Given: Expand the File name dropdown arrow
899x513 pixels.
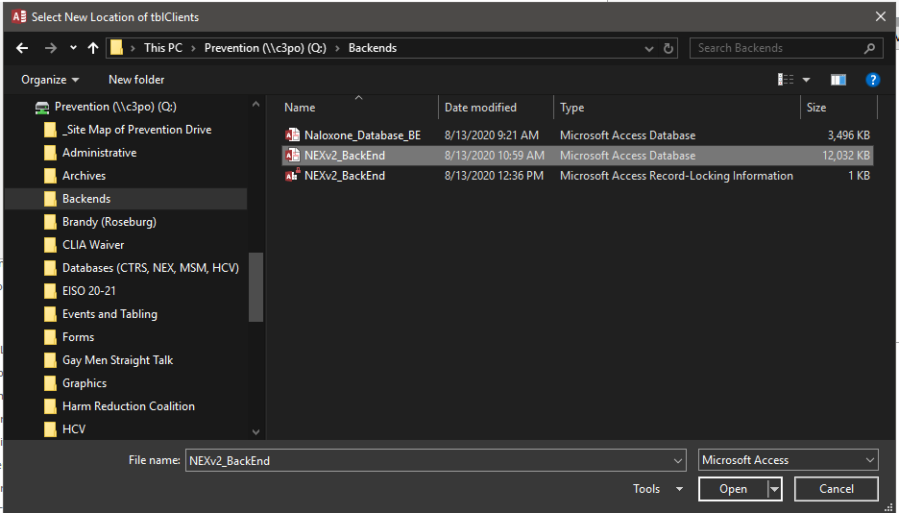Looking at the screenshot, I should click(x=678, y=460).
